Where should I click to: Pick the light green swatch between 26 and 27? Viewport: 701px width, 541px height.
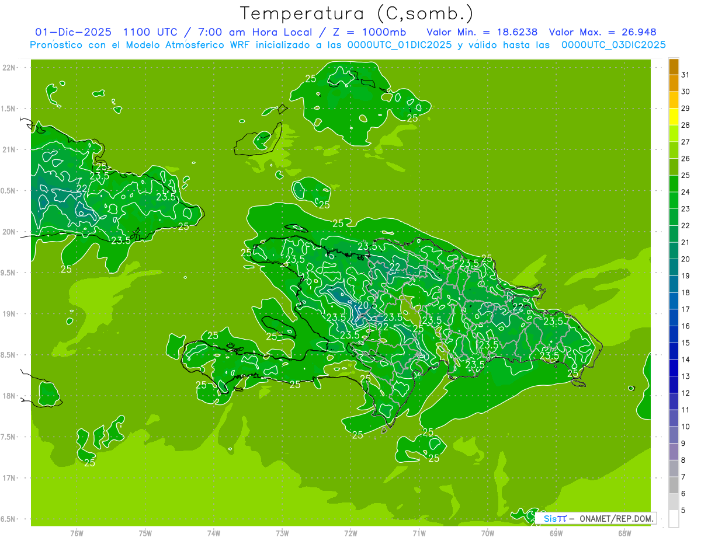[x=674, y=150]
